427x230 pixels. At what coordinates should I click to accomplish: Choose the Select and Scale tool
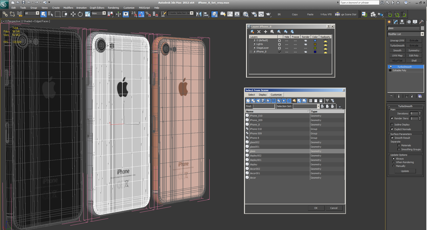tap(87, 14)
